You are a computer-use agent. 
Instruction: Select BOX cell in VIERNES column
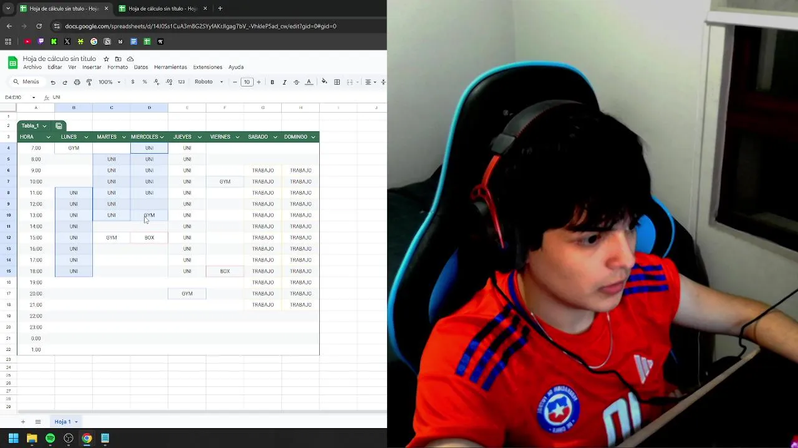pos(225,271)
